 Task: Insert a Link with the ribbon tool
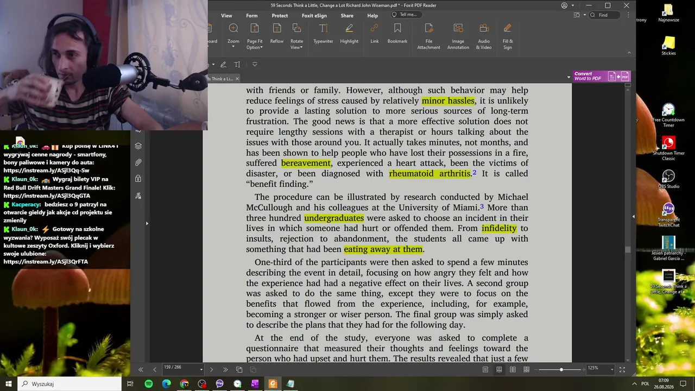coord(375,33)
